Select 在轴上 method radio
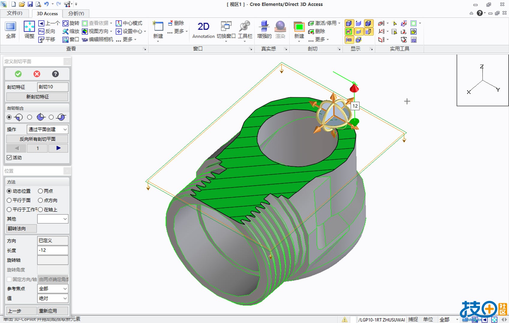Screen dimensions: 509x323 tap(40, 209)
